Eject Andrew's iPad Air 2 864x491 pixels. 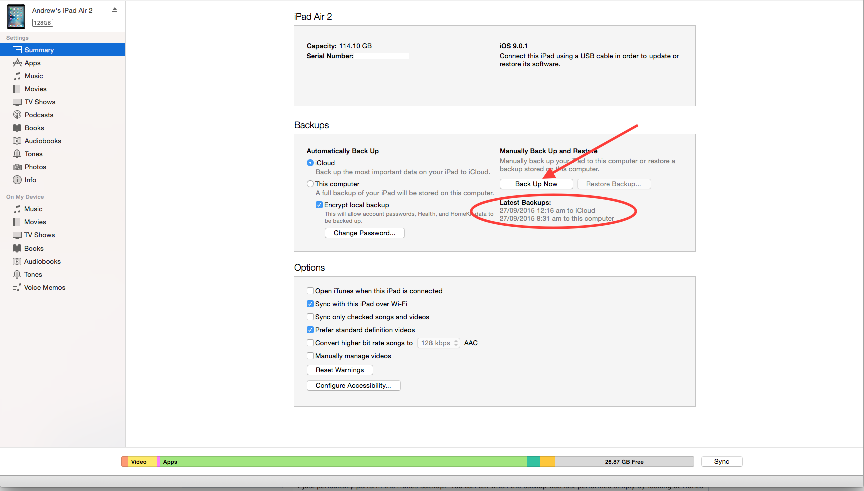(x=115, y=10)
